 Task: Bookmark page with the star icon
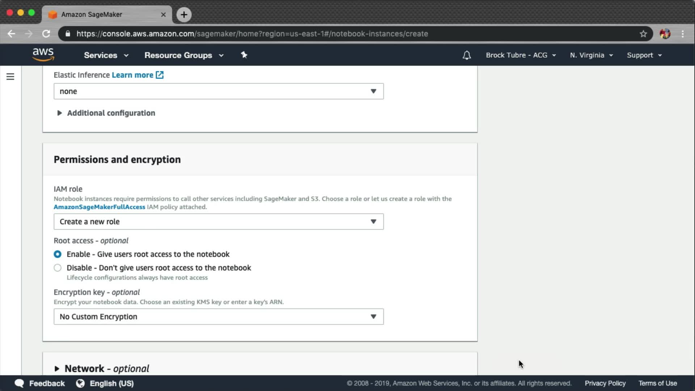(x=643, y=34)
